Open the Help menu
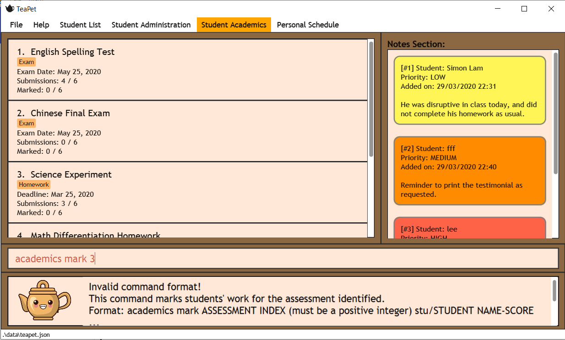This screenshot has height=340, width=565. pos(41,25)
